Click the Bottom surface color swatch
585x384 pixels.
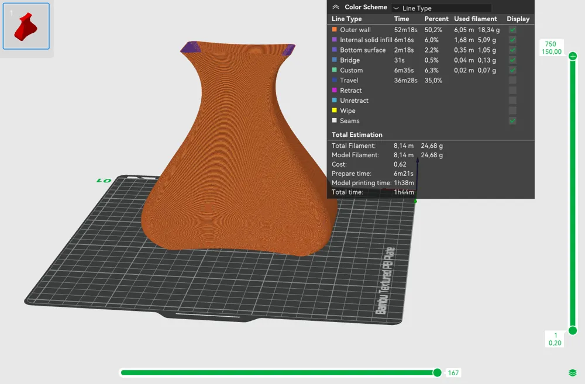click(x=334, y=50)
